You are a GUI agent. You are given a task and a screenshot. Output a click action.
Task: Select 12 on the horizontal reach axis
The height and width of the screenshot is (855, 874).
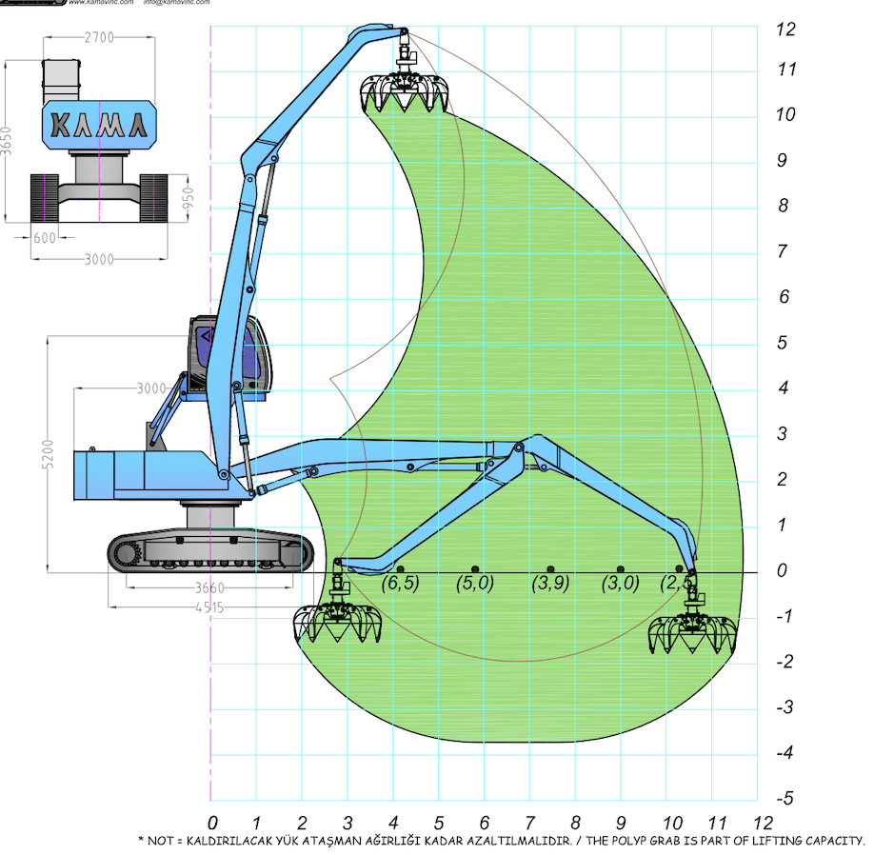click(763, 823)
